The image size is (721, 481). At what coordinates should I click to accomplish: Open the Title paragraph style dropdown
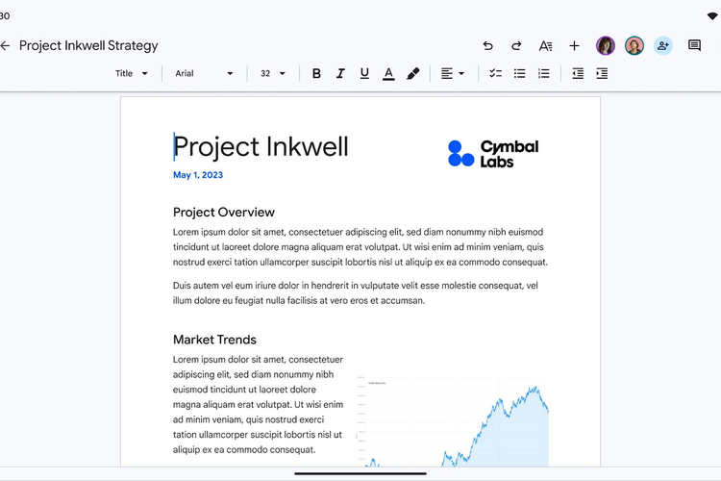pyautogui.click(x=132, y=73)
